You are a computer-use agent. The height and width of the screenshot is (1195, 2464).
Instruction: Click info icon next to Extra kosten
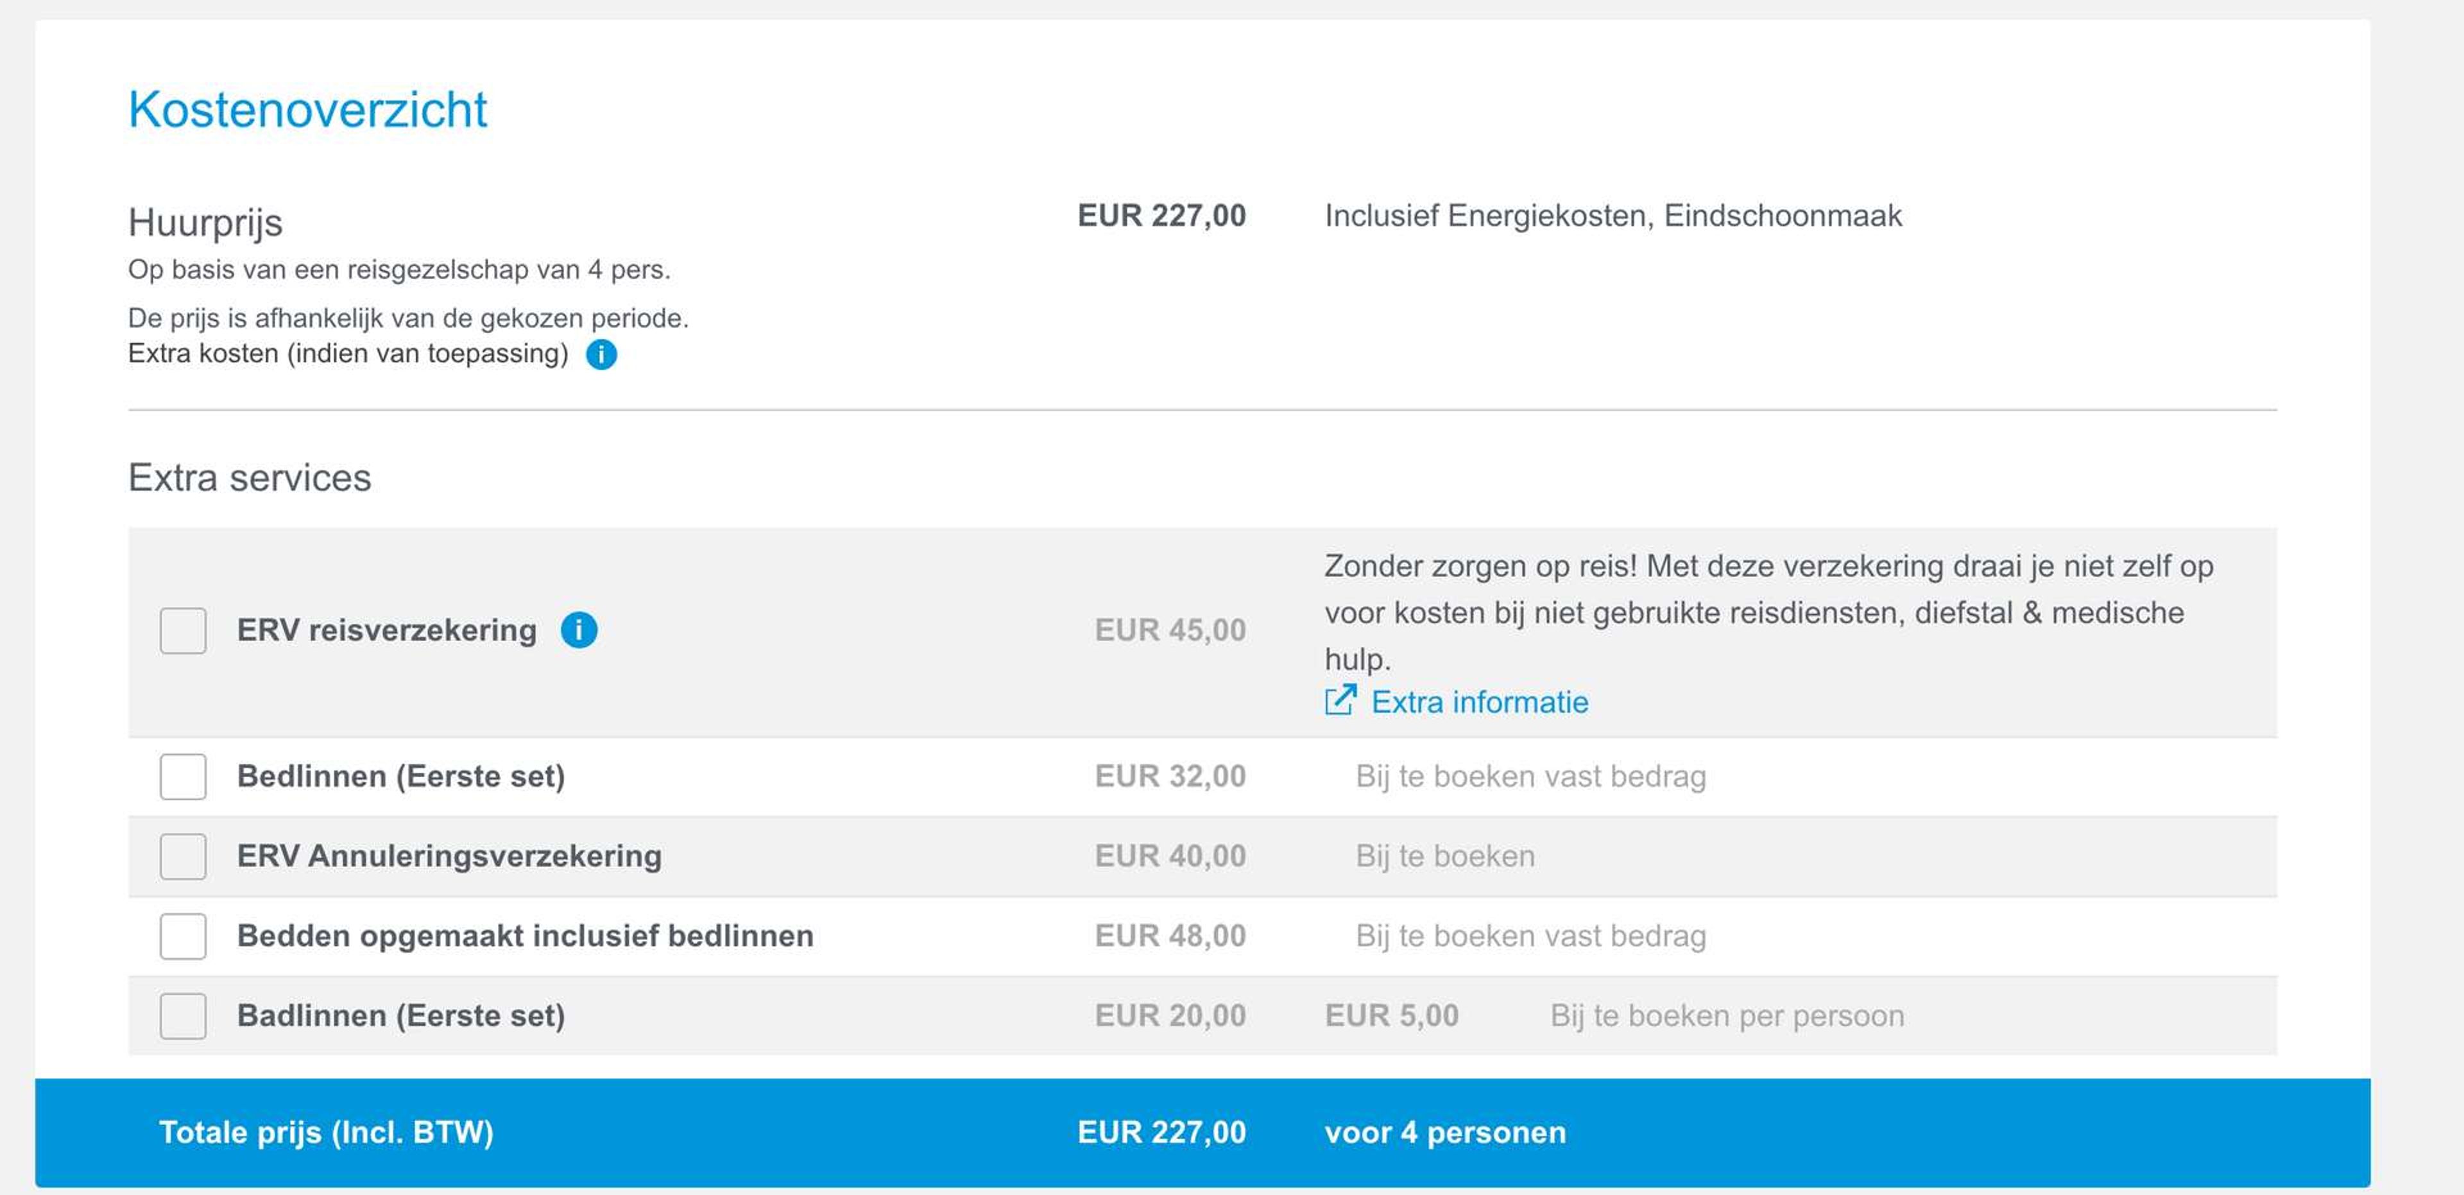tap(601, 355)
